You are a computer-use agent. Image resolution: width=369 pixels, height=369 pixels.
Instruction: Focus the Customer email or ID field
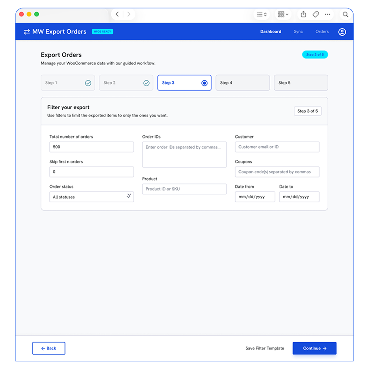(277, 147)
